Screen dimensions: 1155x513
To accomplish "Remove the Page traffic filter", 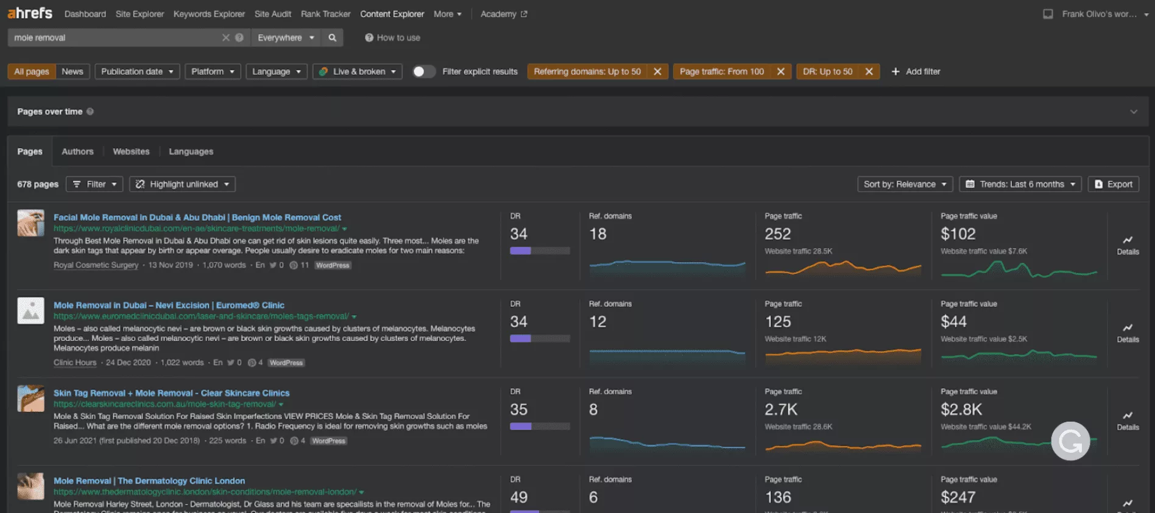I will point(780,72).
